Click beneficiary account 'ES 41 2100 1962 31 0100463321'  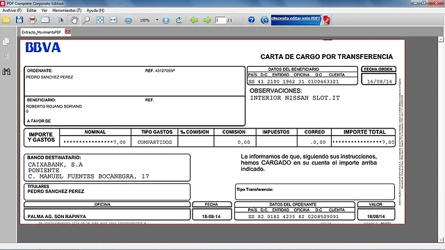(x=293, y=82)
